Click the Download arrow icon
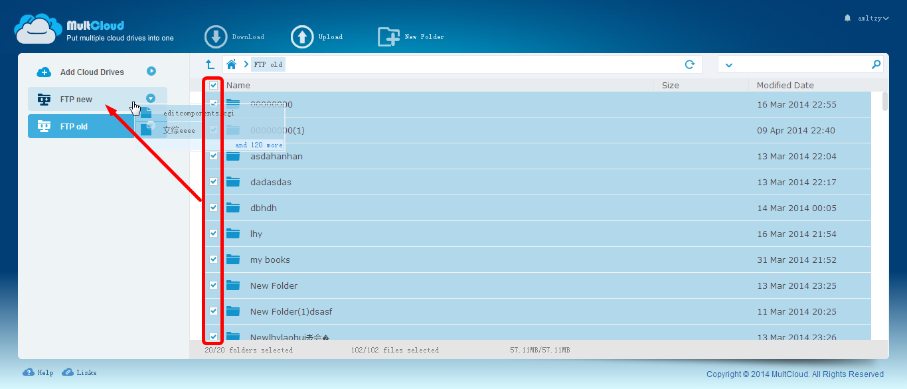This screenshot has width=907, height=389. point(216,37)
